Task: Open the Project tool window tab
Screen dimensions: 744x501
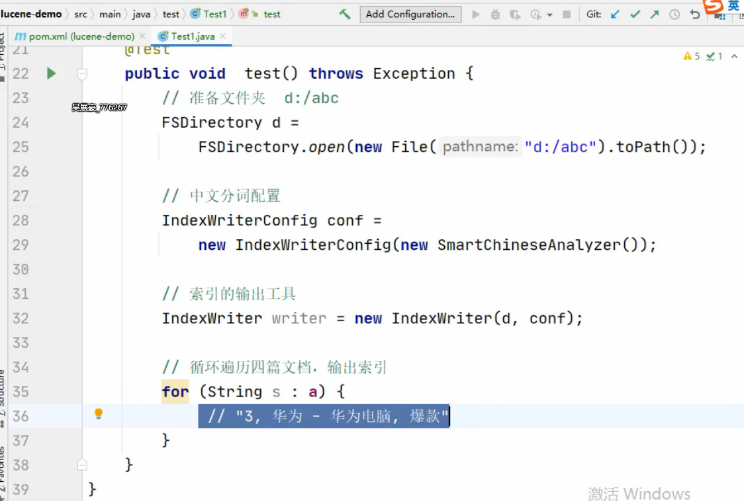Action: tap(3, 56)
